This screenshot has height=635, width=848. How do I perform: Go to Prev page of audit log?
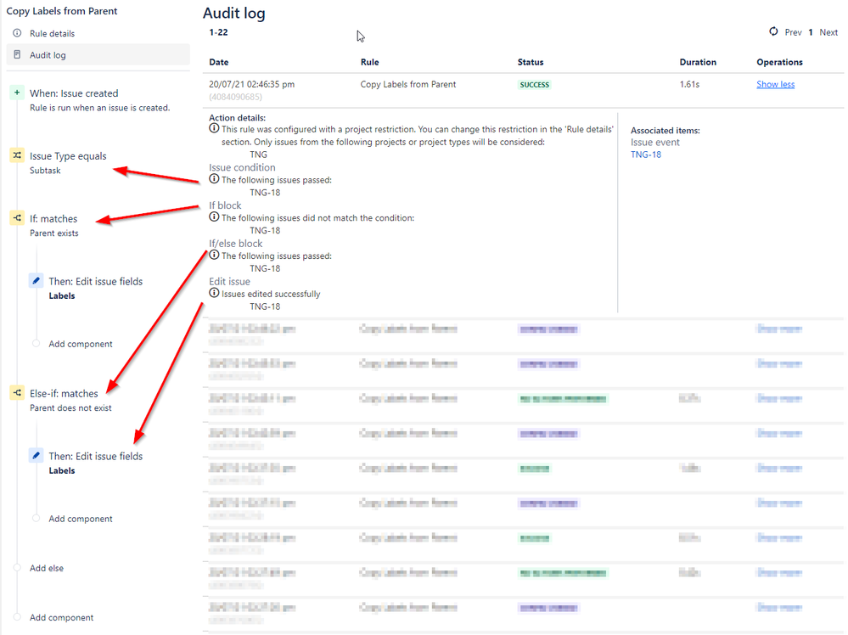(x=794, y=32)
